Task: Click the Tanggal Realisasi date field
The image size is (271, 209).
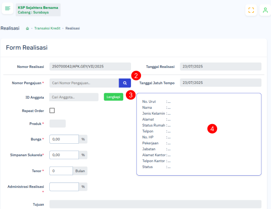Action: pos(220,67)
